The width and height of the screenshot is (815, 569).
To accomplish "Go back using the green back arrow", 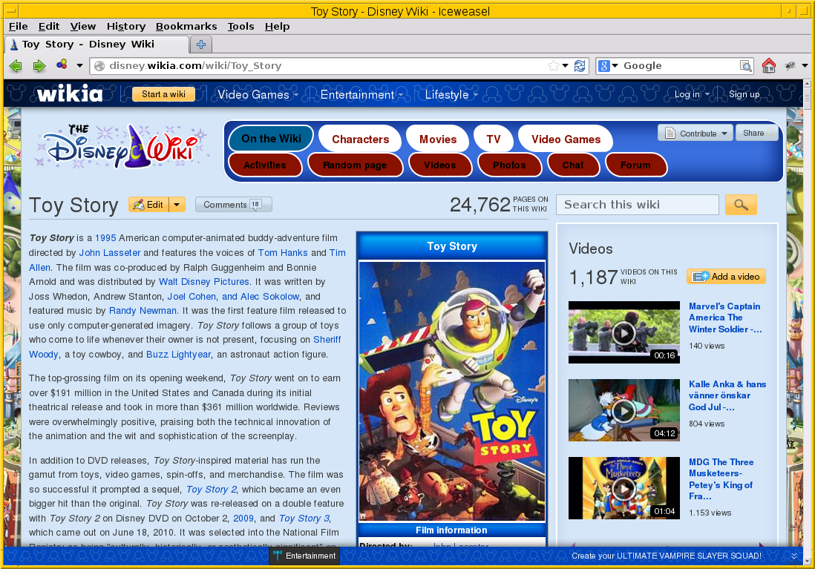I will [15, 65].
